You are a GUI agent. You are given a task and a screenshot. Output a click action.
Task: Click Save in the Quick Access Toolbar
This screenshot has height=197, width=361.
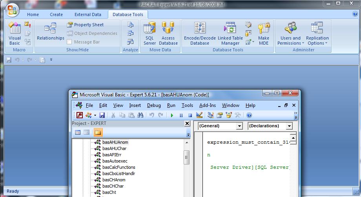click(9, 60)
